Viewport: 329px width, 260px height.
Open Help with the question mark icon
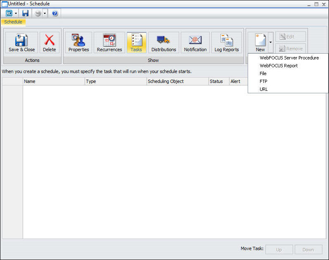(55, 14)
